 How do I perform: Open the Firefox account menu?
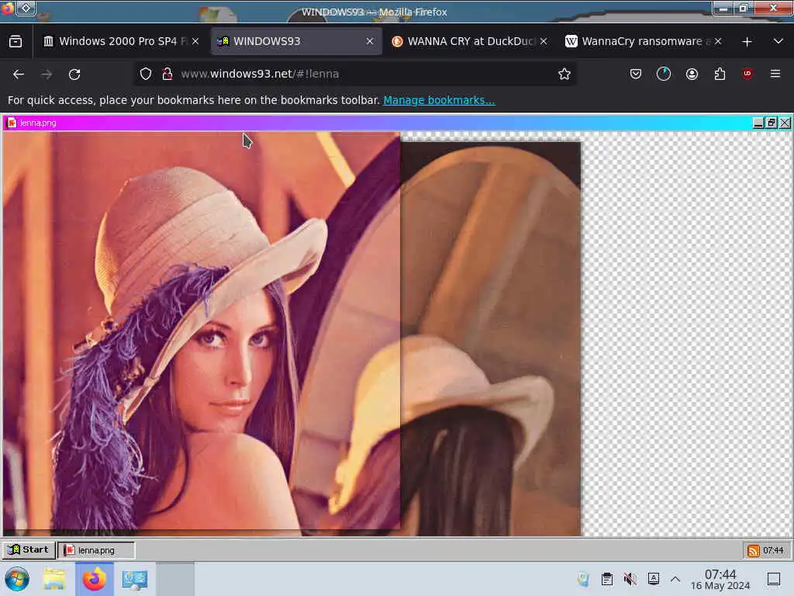tap(692, 74)
